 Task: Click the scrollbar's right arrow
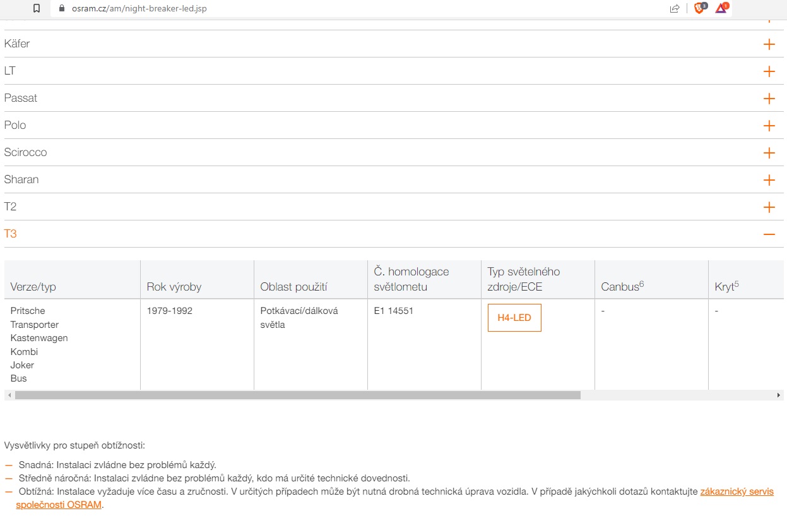[x=779, y=395]
